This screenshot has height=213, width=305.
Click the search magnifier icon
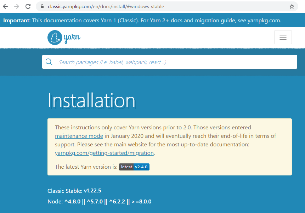click(x=49, y=62)
